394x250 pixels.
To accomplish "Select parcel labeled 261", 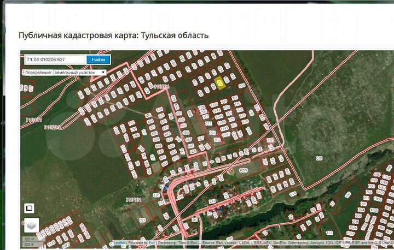I will click(x=195, y=219).
